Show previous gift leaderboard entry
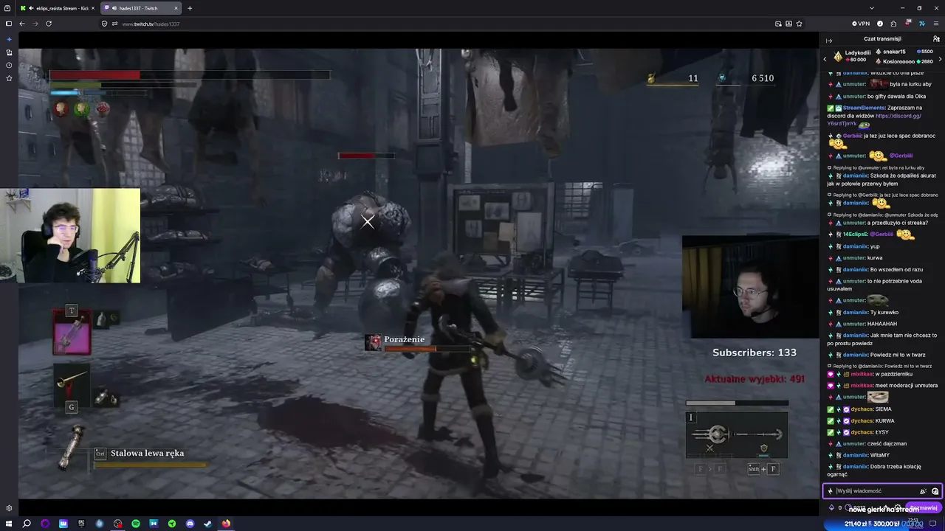Image resolution: width=945 pixels, height=531 pixels. click(x=825, y=59)
